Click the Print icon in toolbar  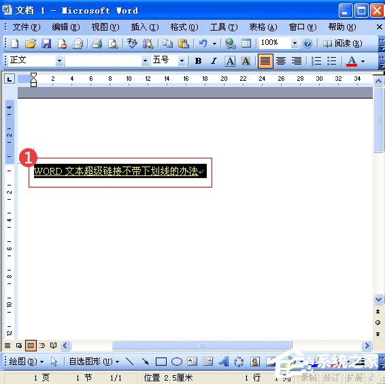97,43
